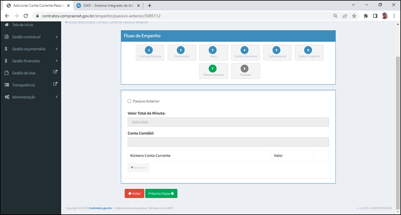
Task: Click the Adicionar button
Action: (138, 167)
